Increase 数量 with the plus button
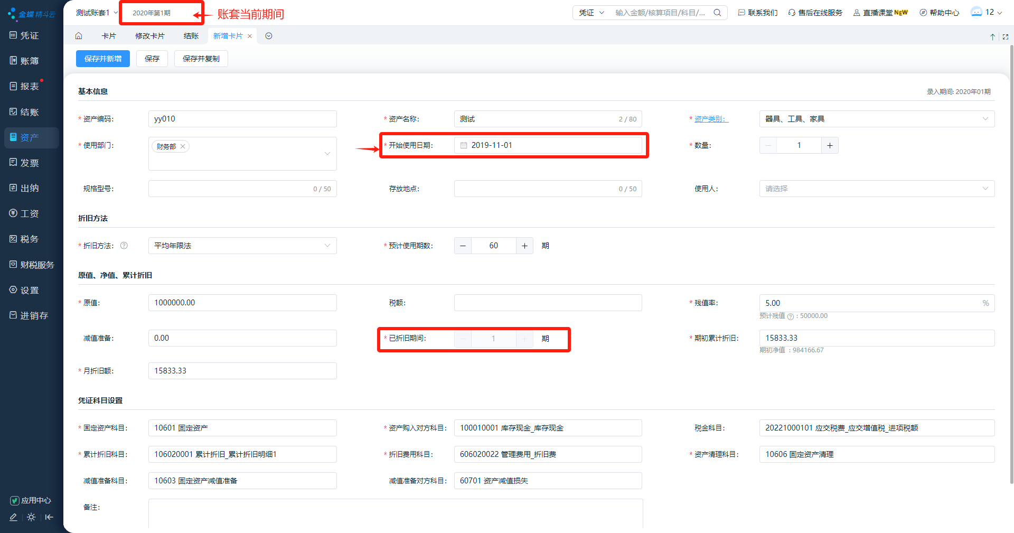This screenshot has width=1014, height=533. tap(830, 145)
